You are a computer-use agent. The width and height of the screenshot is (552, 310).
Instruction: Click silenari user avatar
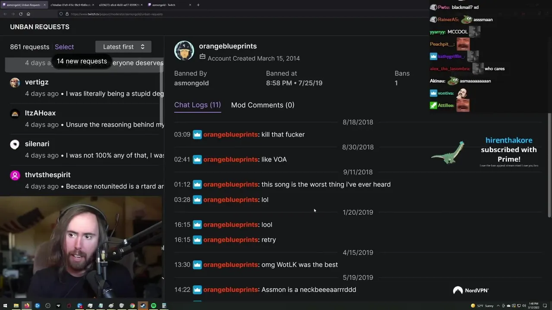15,145
